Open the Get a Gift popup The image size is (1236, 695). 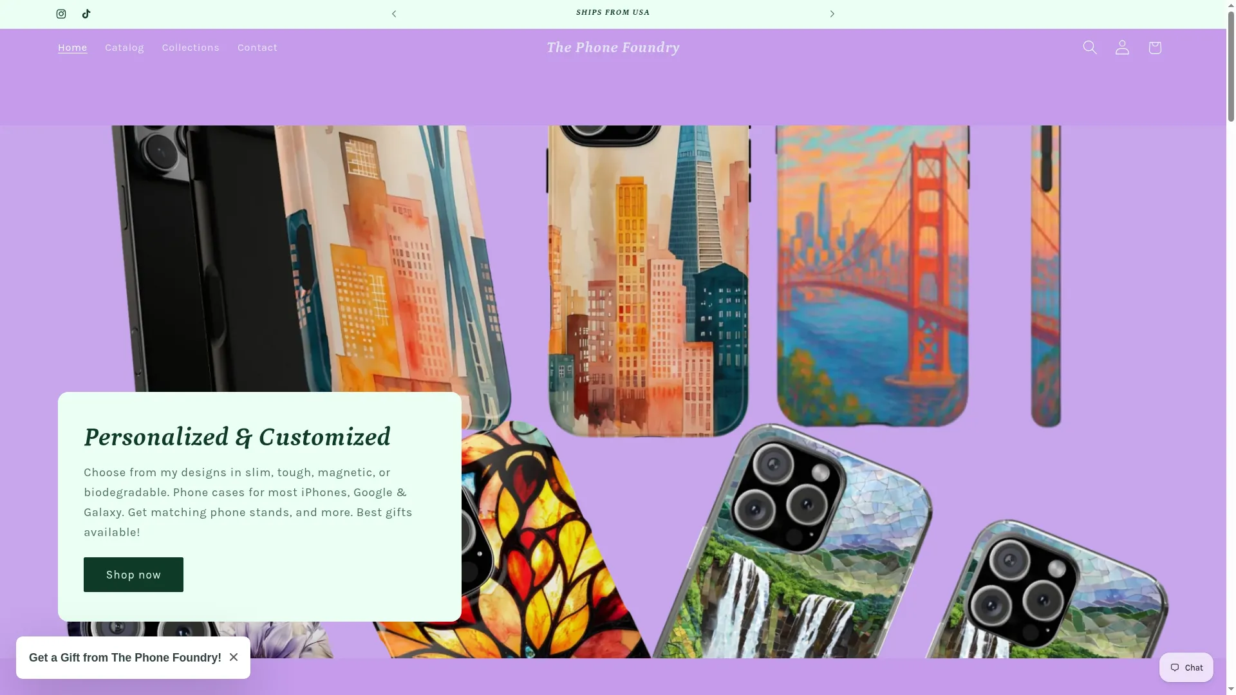tap(125, 658)
